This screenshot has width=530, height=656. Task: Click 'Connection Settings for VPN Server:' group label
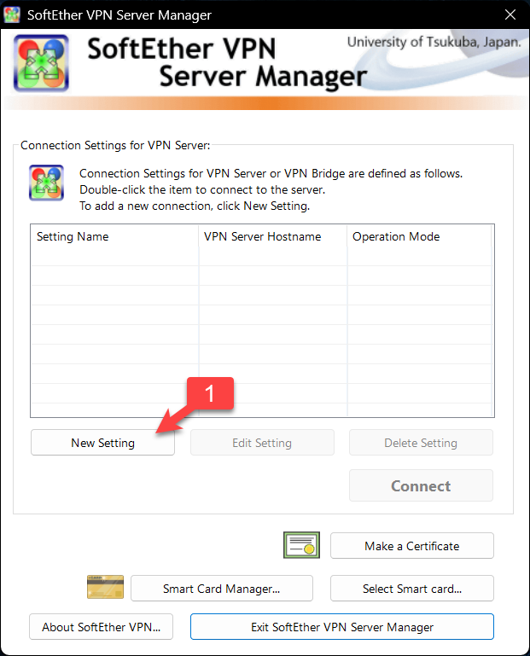[115, 145]
